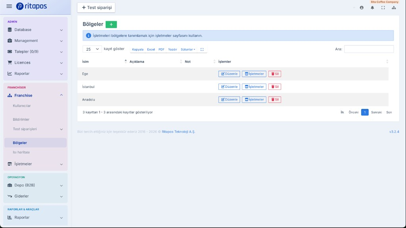Image resolution: width=406 pixels, height=228 pixels.
Task: Delete the Ege region
Action: pos(275,74)
